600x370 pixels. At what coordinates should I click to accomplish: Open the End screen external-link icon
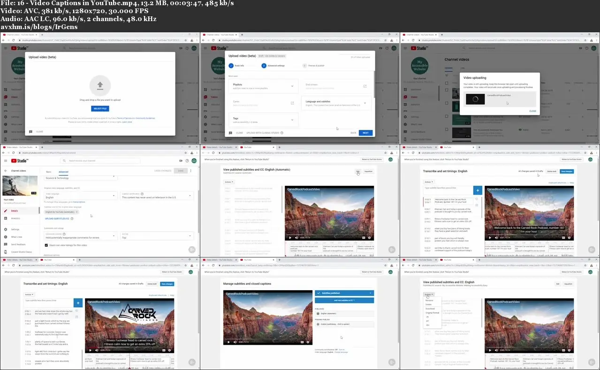(365, 86)
